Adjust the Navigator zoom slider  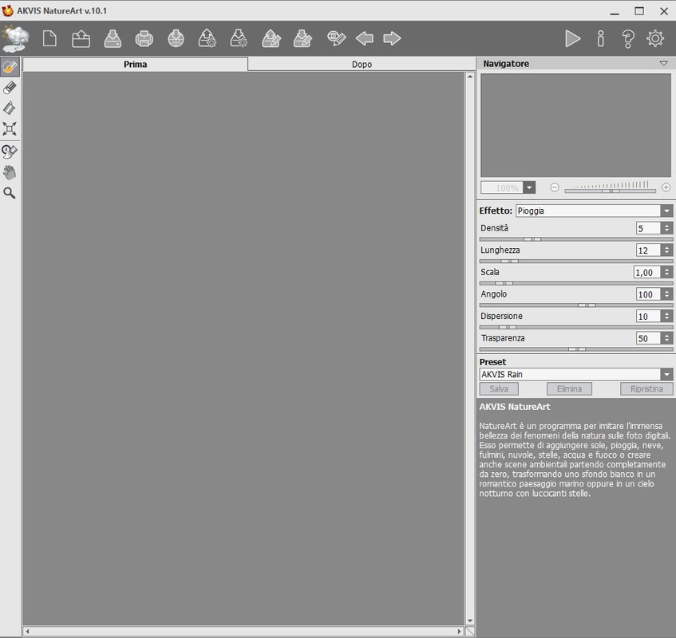tap(610, 191)
